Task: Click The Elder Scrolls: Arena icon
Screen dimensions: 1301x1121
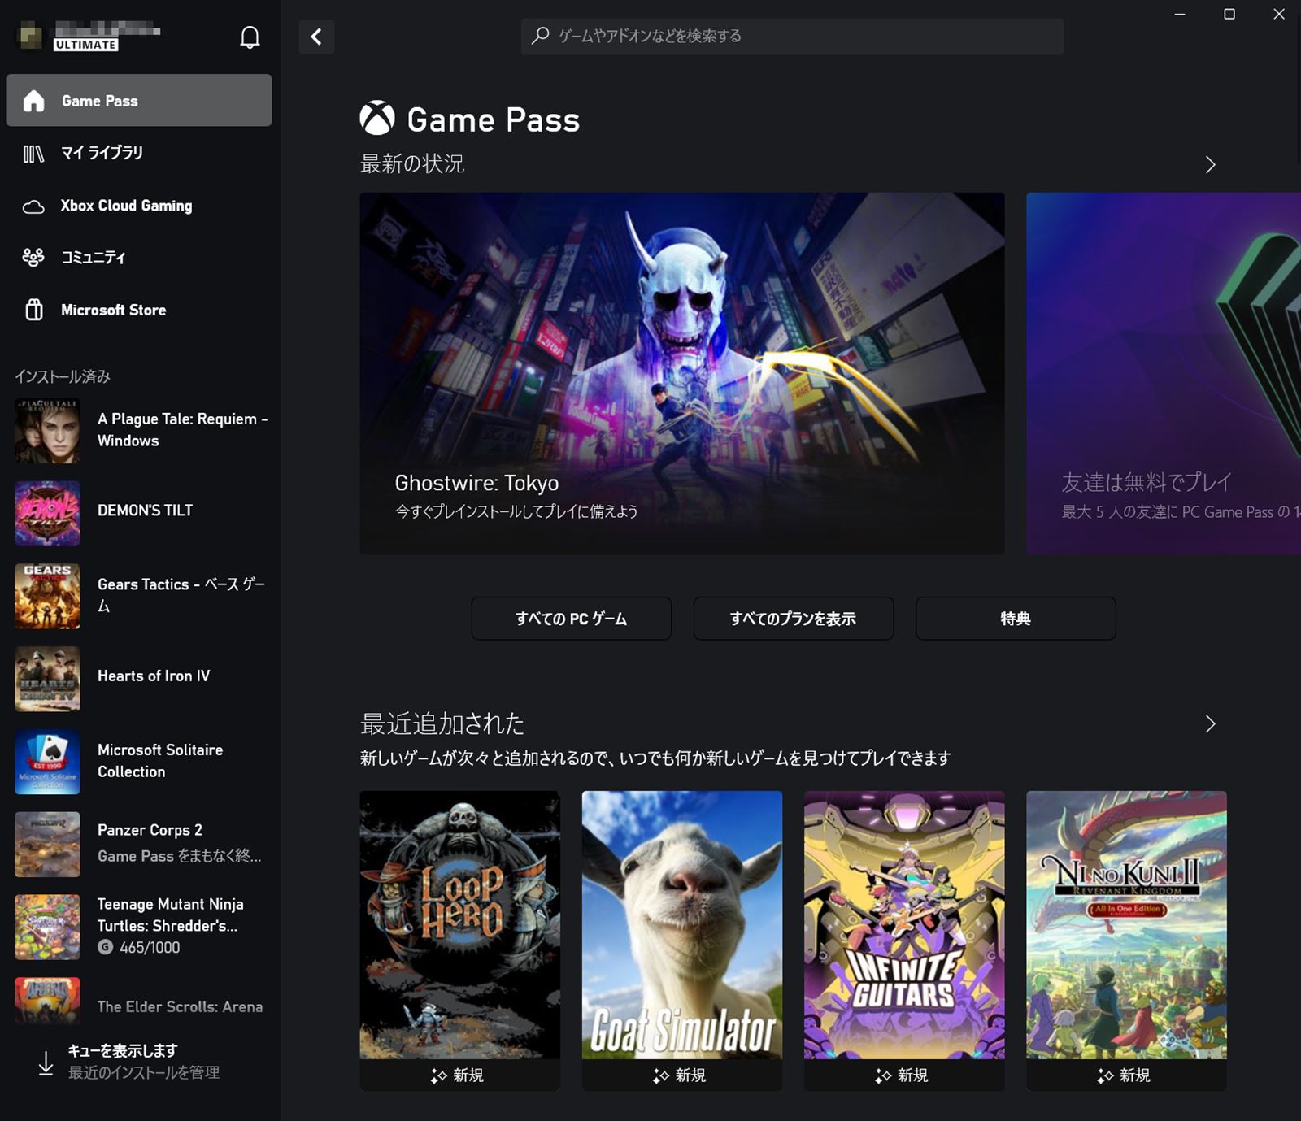Action: [x=47, y=1001]
